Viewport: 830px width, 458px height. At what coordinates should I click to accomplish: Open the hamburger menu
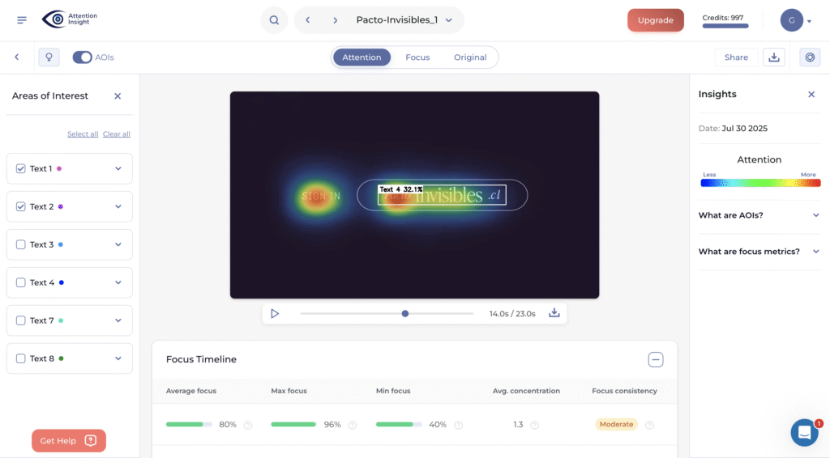21,20
